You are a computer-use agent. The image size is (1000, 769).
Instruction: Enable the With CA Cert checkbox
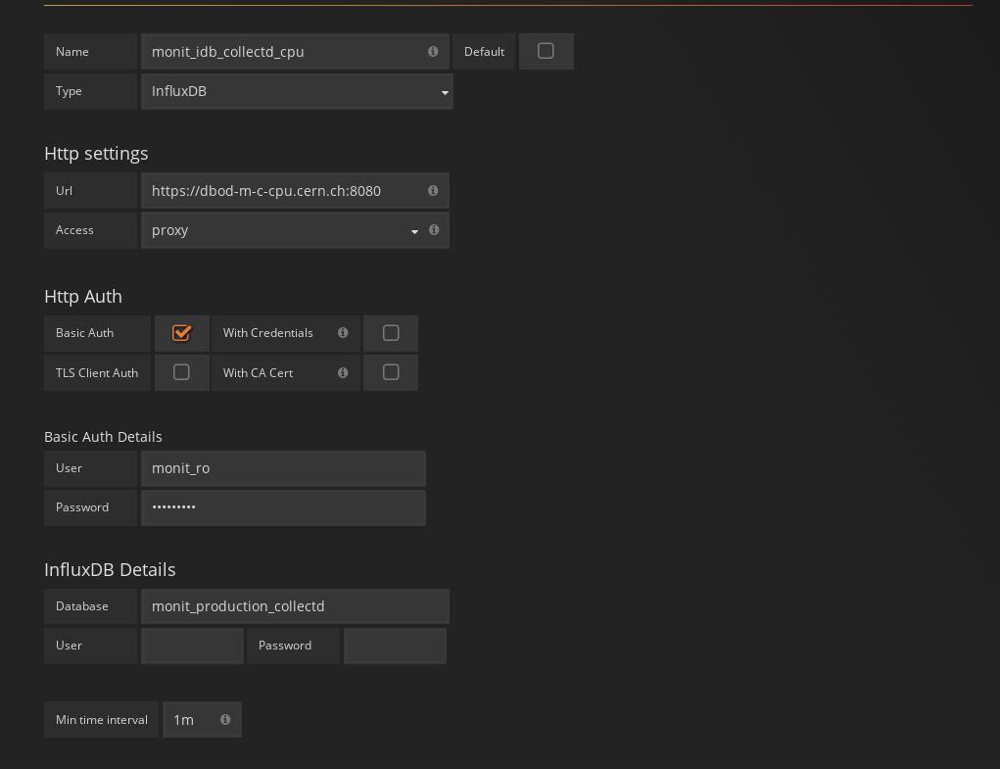click(391, 372)
